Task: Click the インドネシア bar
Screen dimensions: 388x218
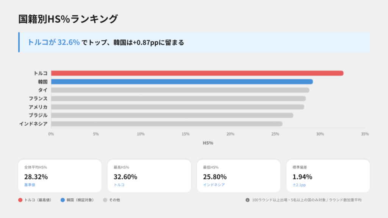Action: click(167, 124)
